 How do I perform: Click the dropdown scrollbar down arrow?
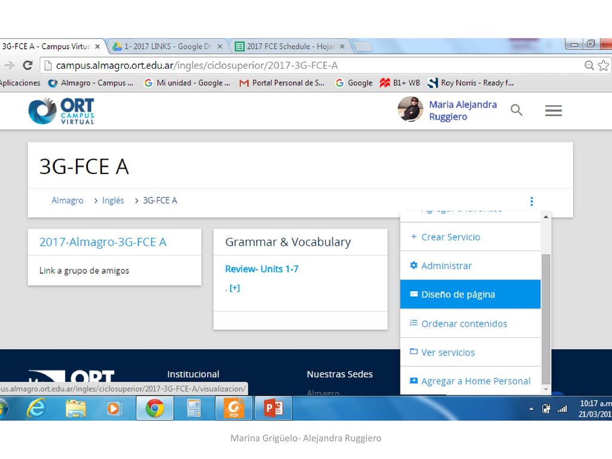tap(546, 389)
